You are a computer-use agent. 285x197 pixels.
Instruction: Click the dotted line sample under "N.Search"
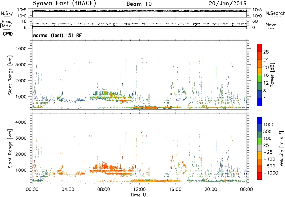(x=276, y=17)
